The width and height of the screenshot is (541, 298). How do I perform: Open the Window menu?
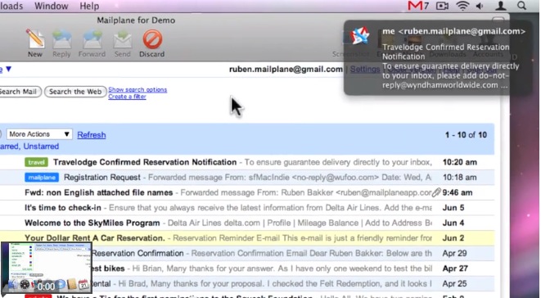[52, 6]
